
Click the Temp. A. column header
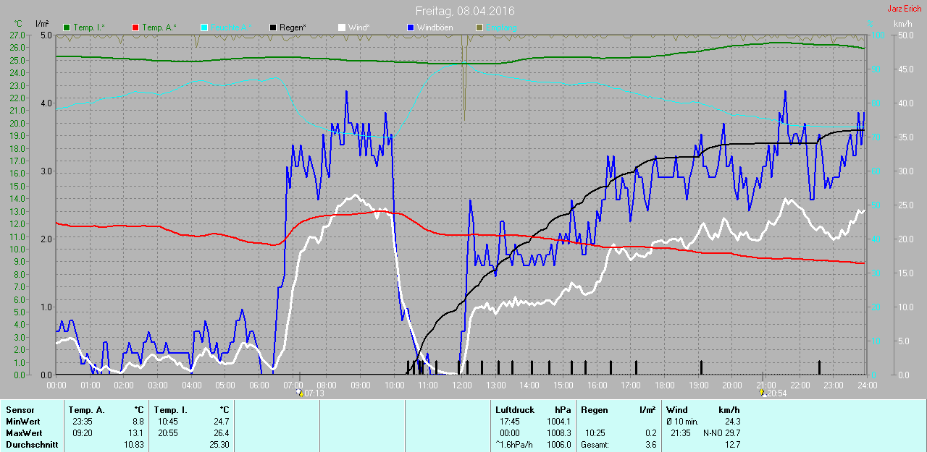pyautogui.click(x=86, y=410)
